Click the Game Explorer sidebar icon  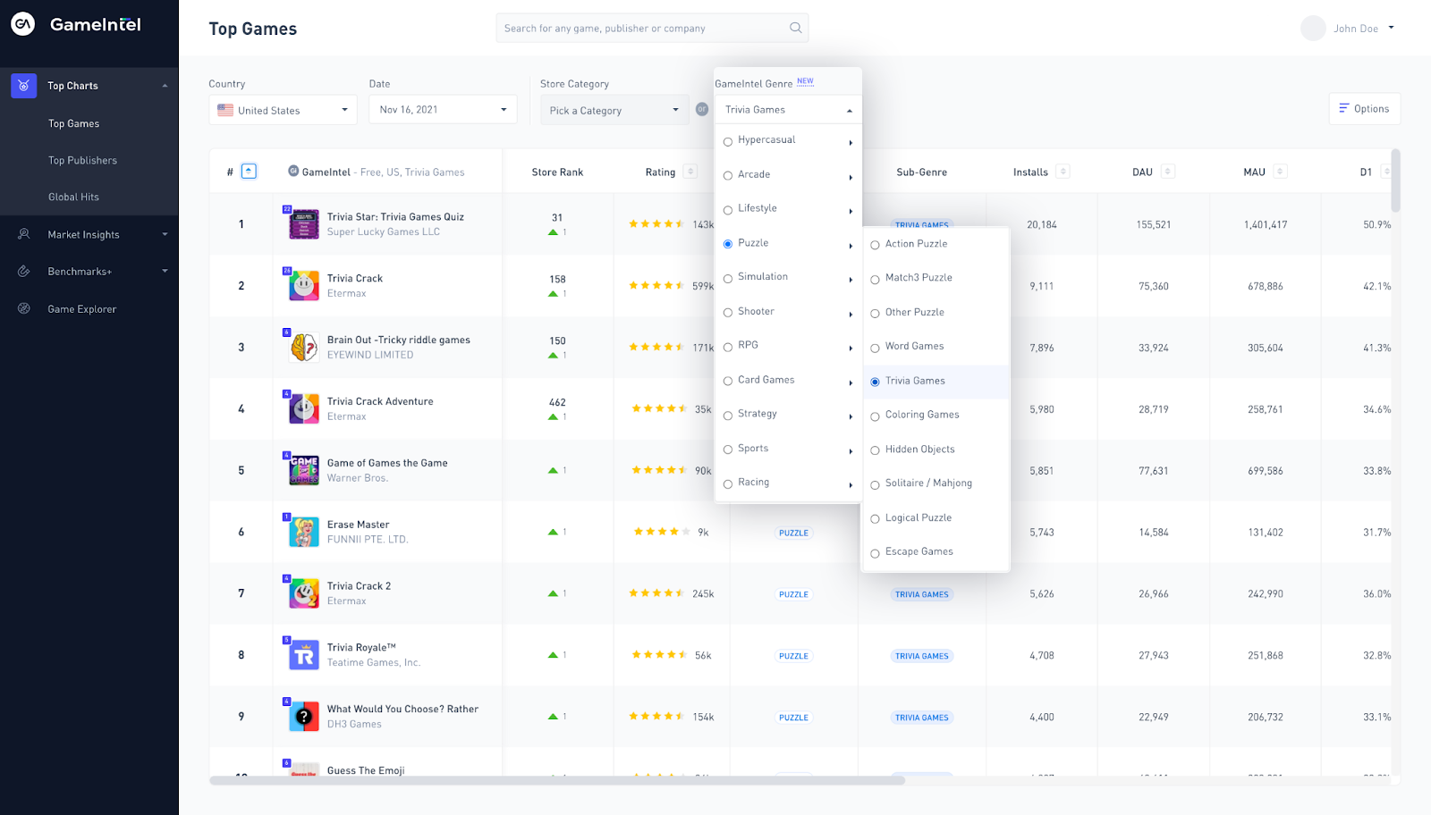click(24, 308)
